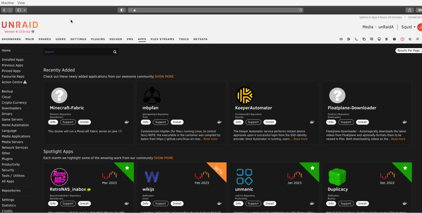Open the Plex Streams tab
This screenshot has width=422, height=213.
(x=162, y=39)
